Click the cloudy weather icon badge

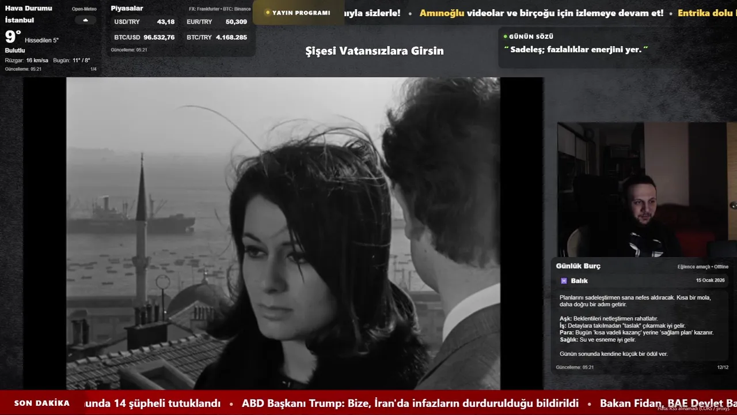pyautogui.click(x=85, y=20)
